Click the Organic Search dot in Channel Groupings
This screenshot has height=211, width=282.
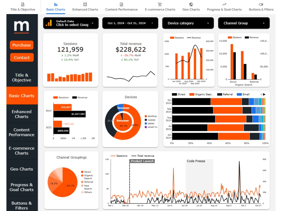(82, 176)
